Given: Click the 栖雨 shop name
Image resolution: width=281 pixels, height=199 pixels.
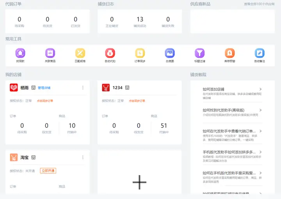Looking at the screenshot, I should (x=24, y=88).
